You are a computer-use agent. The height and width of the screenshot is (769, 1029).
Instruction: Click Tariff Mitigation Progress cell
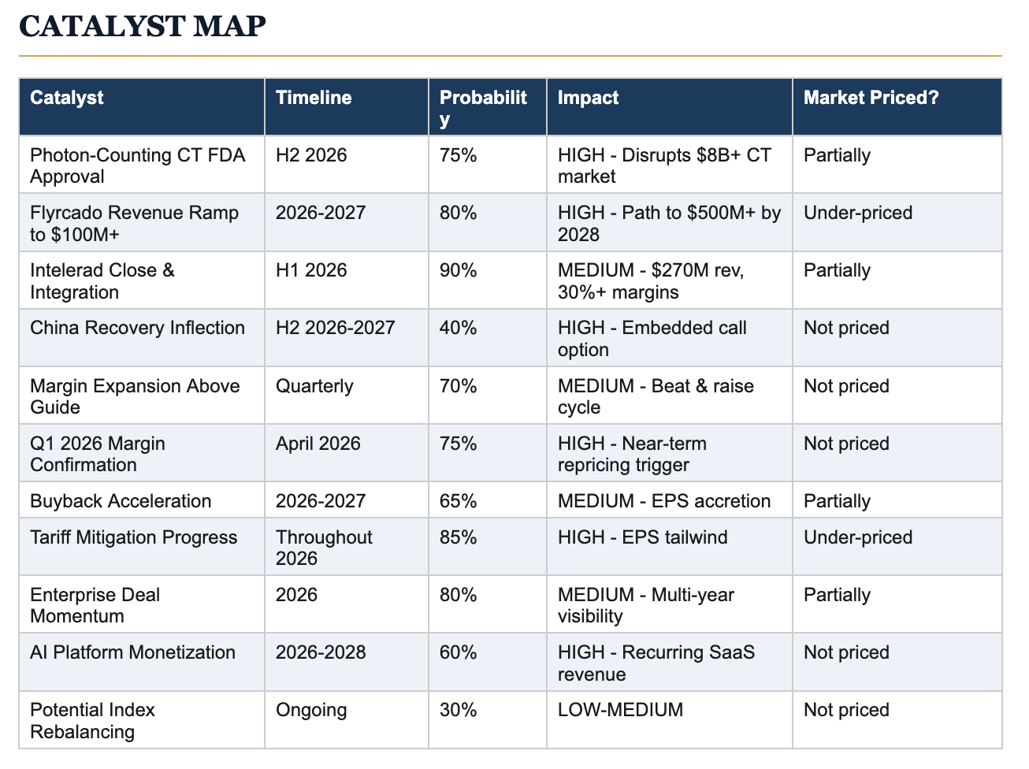[x=142, y=546]
